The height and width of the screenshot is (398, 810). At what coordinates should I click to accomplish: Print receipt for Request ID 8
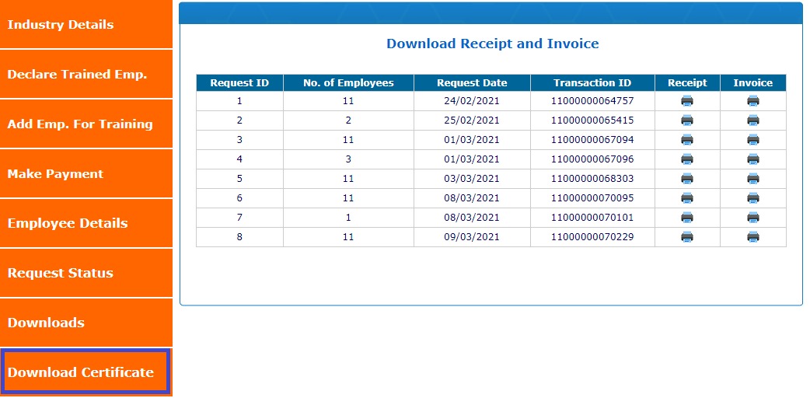[687, 237]
